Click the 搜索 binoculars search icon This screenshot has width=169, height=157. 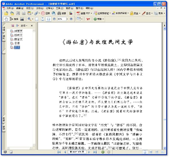click(59, 13)
